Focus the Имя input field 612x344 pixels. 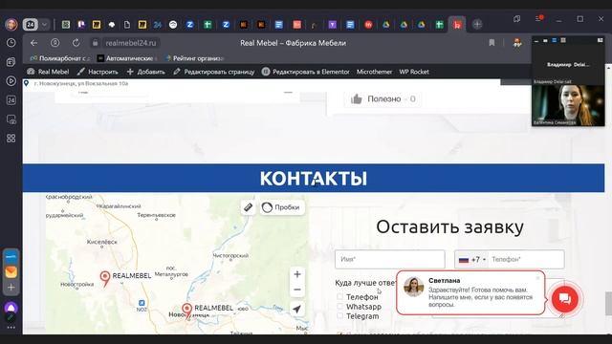coord(389,259)
